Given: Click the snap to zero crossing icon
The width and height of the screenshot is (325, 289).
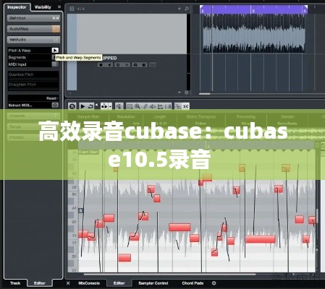Looking at the screenshot, I should tap(119, 106).
